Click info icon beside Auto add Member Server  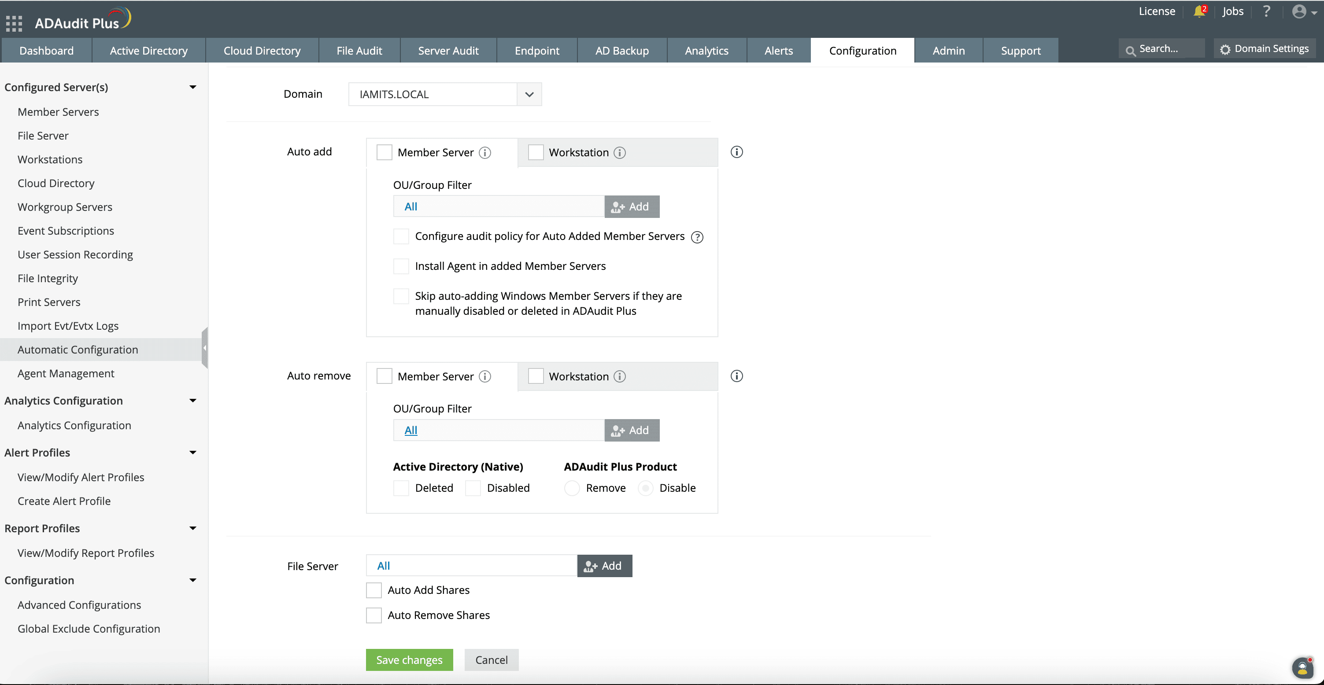[484, 153]
